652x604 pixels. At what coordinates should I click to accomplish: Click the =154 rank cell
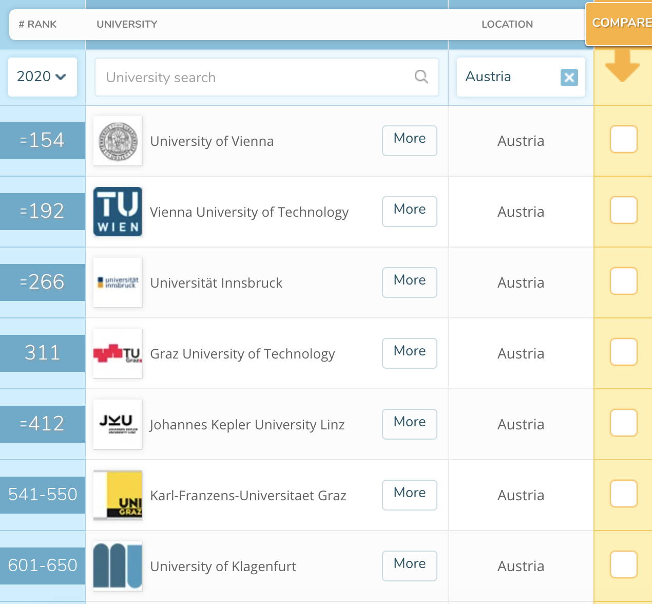point(43,140)
